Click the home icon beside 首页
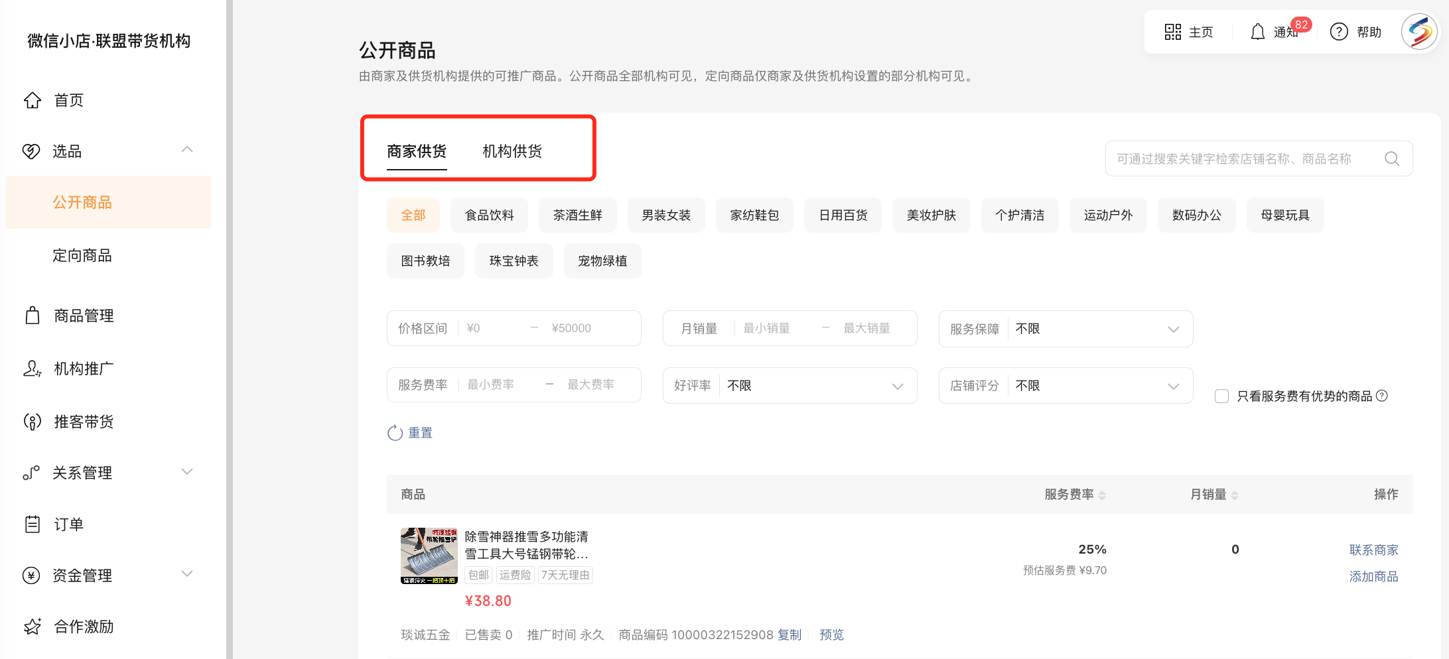The width and height of the screenshot is (1449, 659). [33, 100]
